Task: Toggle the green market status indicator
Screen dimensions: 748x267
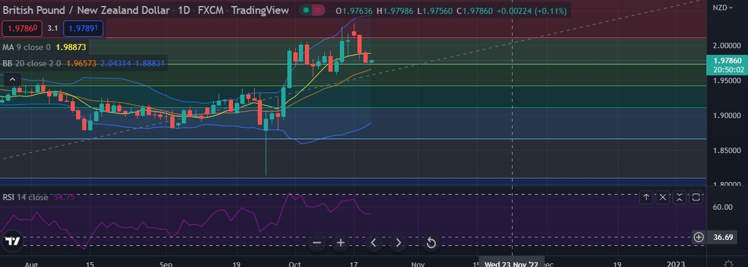Action: tap(307, 10)
